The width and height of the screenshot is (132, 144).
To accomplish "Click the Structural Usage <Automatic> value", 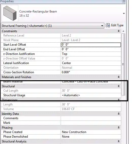I will [91, 95].
